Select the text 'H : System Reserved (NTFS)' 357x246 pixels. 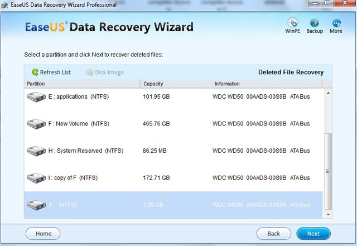pyautogui.click(x=85, y=151)
